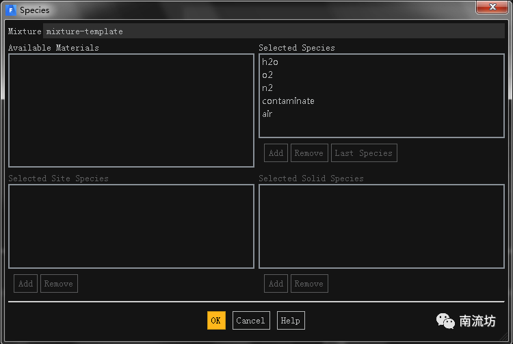
Task: Select air in Selected Species list
Action: (x=267, y=114)
